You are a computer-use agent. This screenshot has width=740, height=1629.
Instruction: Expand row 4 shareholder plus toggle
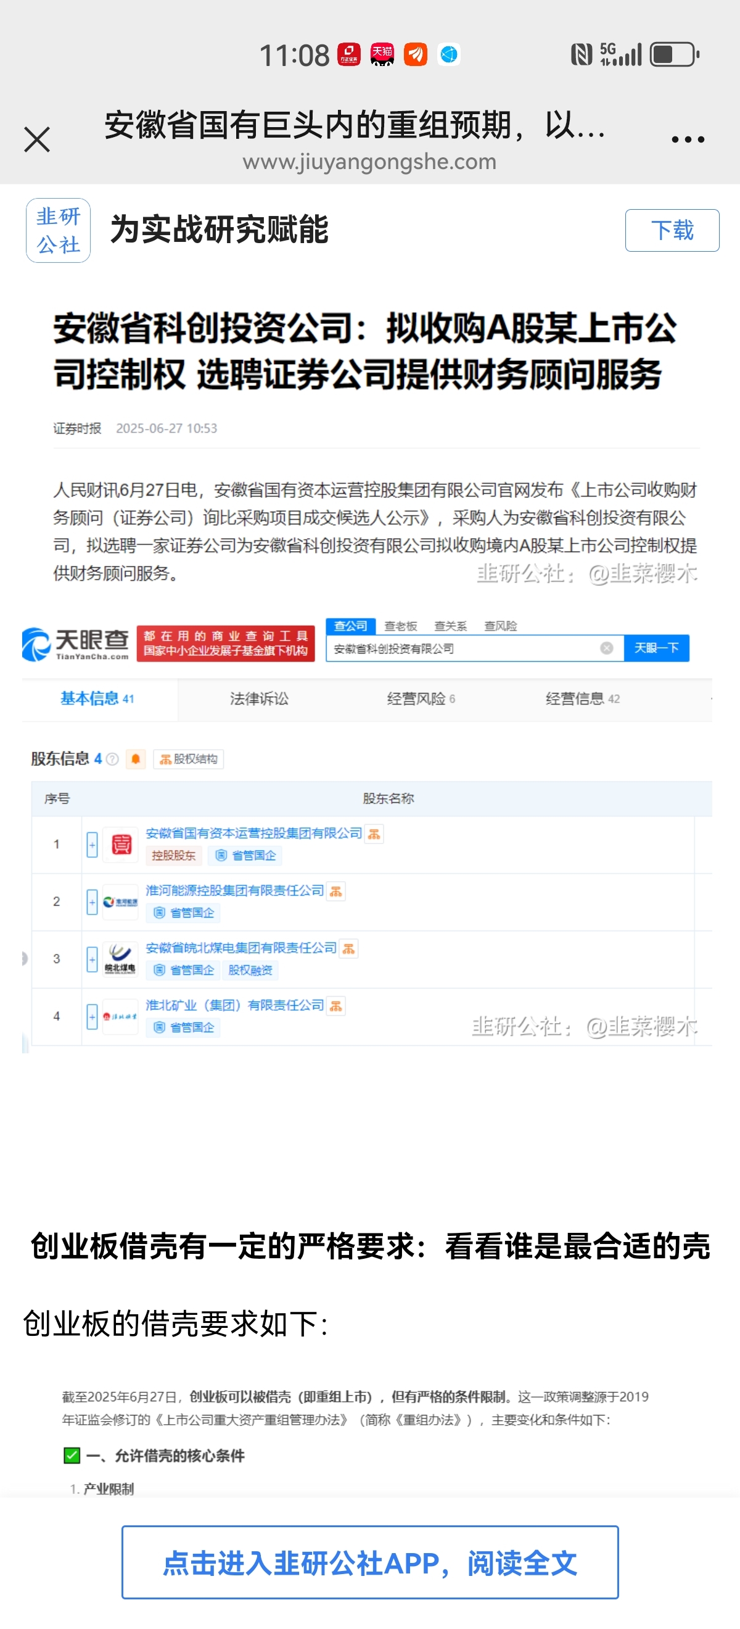(92, 1017)
